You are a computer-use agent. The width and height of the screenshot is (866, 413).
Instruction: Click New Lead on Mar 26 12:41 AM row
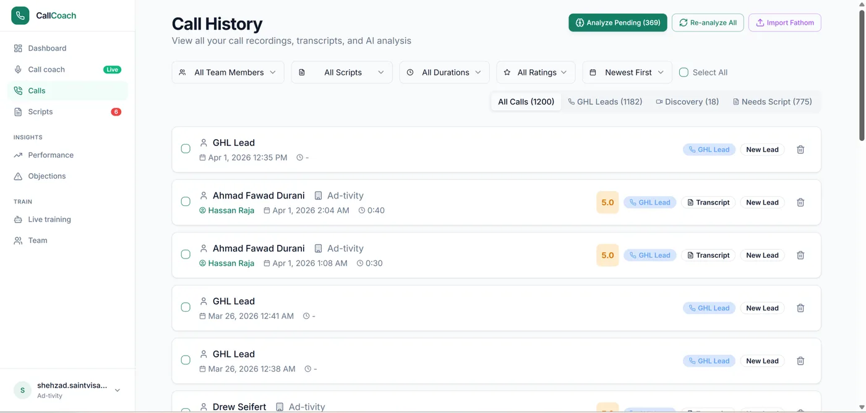tap(762, 308)
